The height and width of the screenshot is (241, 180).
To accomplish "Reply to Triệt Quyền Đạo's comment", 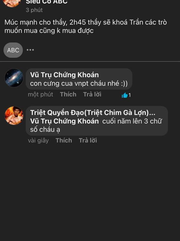I will (x=88, y=140).
